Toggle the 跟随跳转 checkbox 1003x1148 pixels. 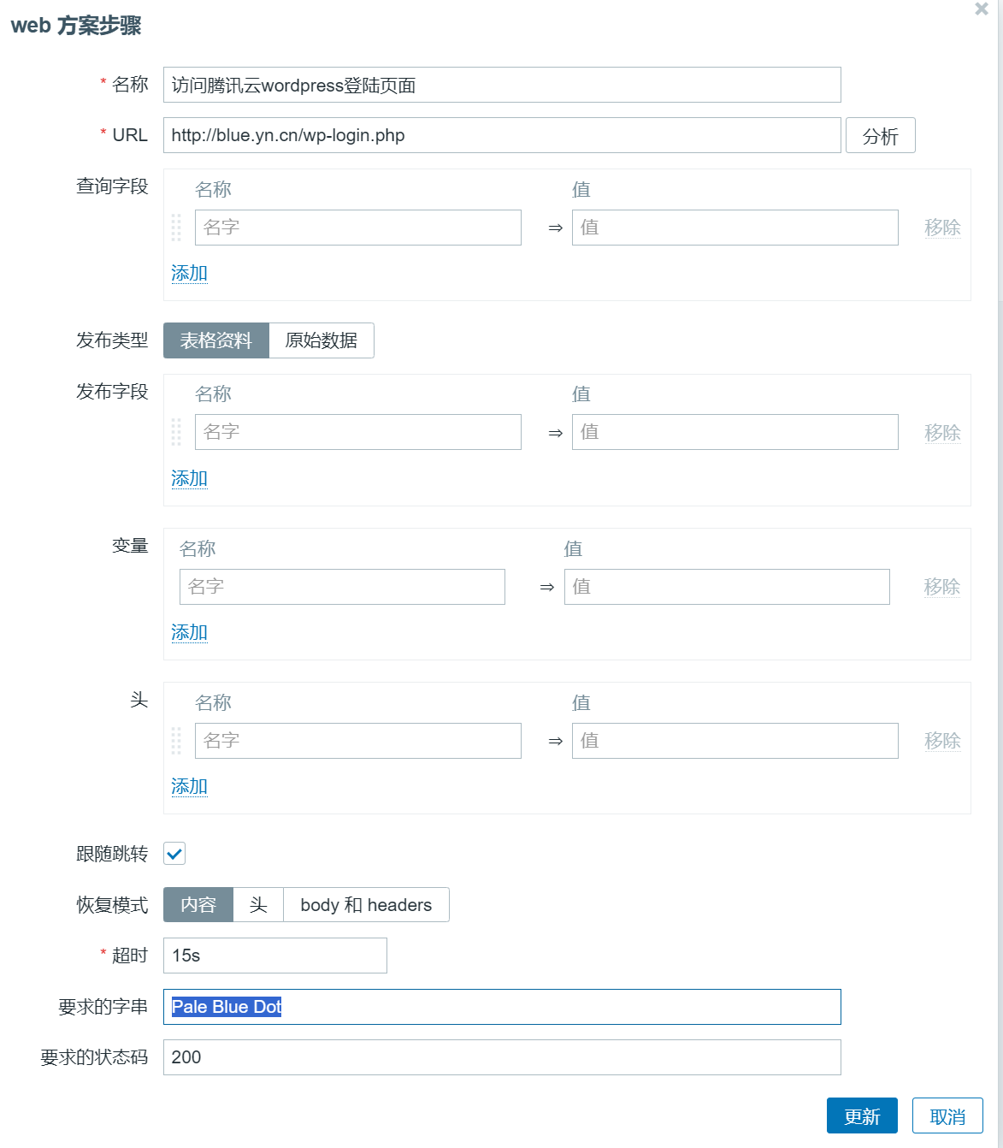pyautogui.click(x=174, y=854)
